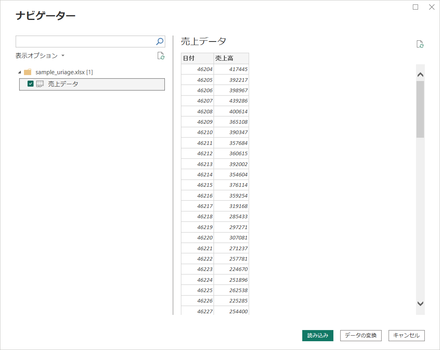Click the キャンセル button
Image resolution: width=440 pixels, height=350 pixels.
(x=406, y=335)
